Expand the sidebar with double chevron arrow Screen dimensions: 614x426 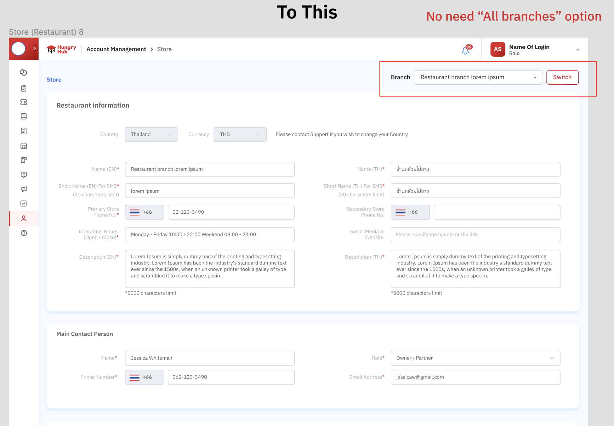pos(34,49)
